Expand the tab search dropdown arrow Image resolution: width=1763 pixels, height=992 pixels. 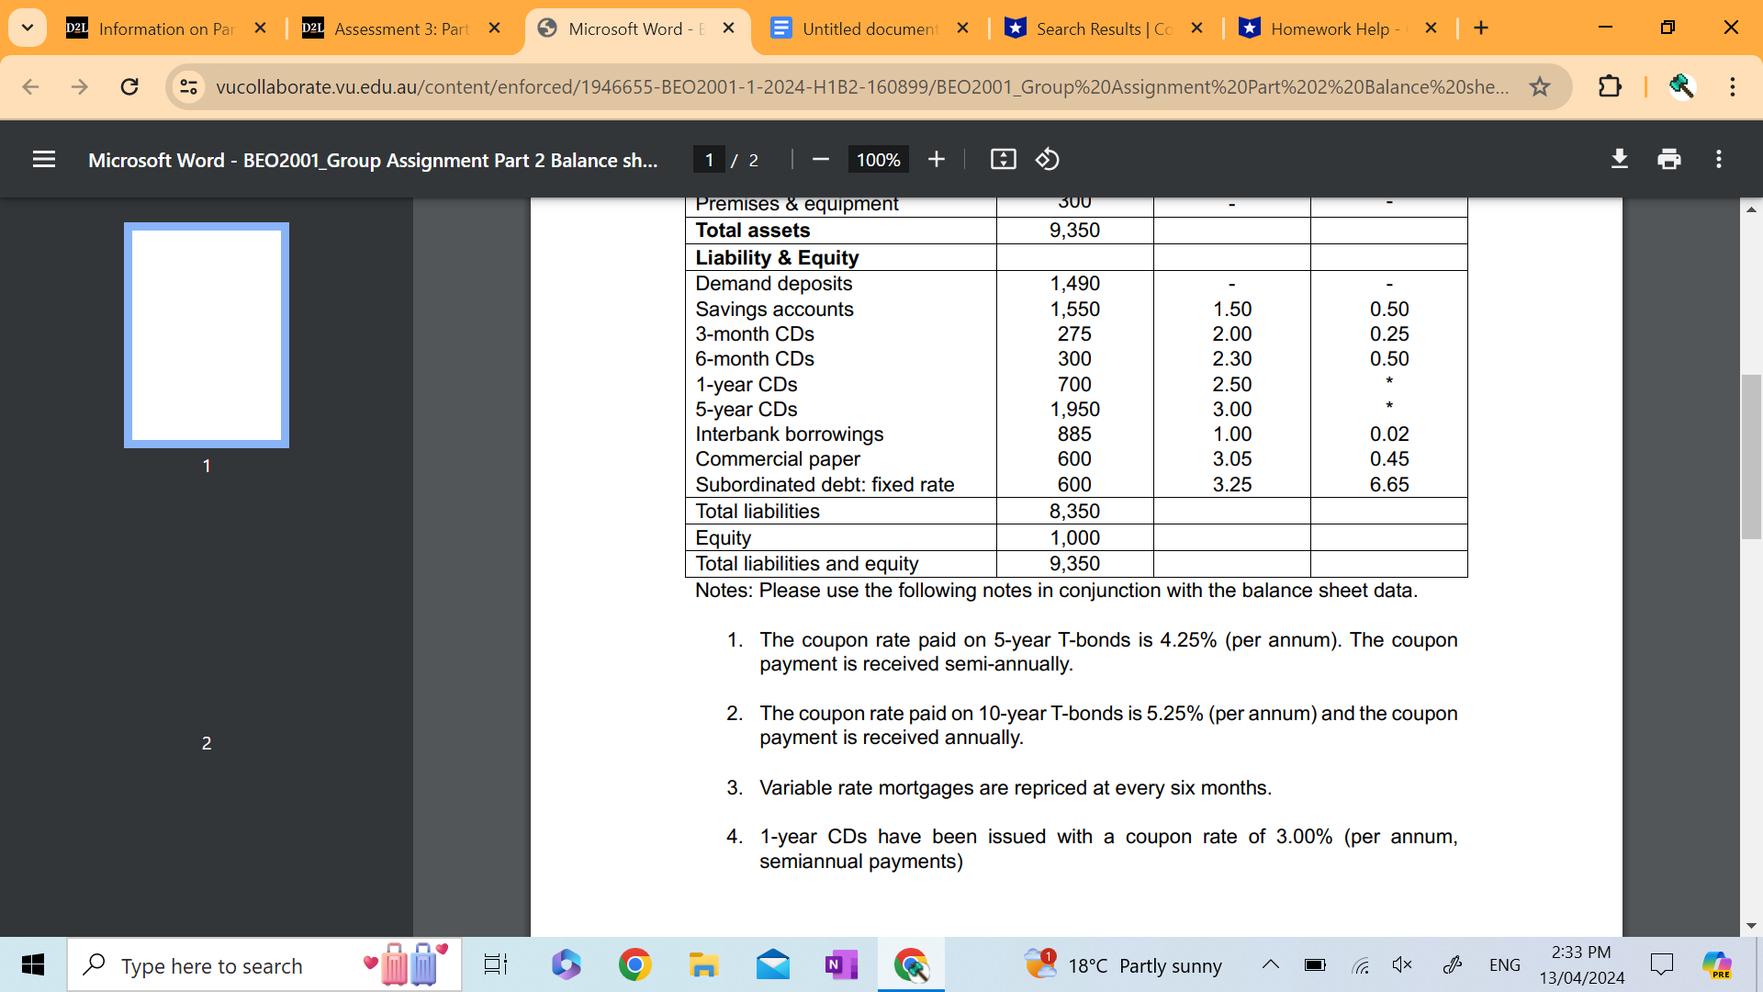click(x=28, y=28)
